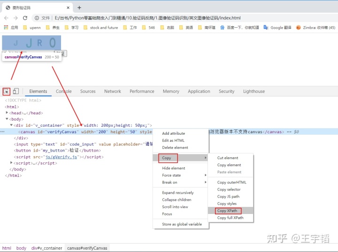Switch to the Console tab
Viewport: 338px width, 252px height.
tap(63, 92)
